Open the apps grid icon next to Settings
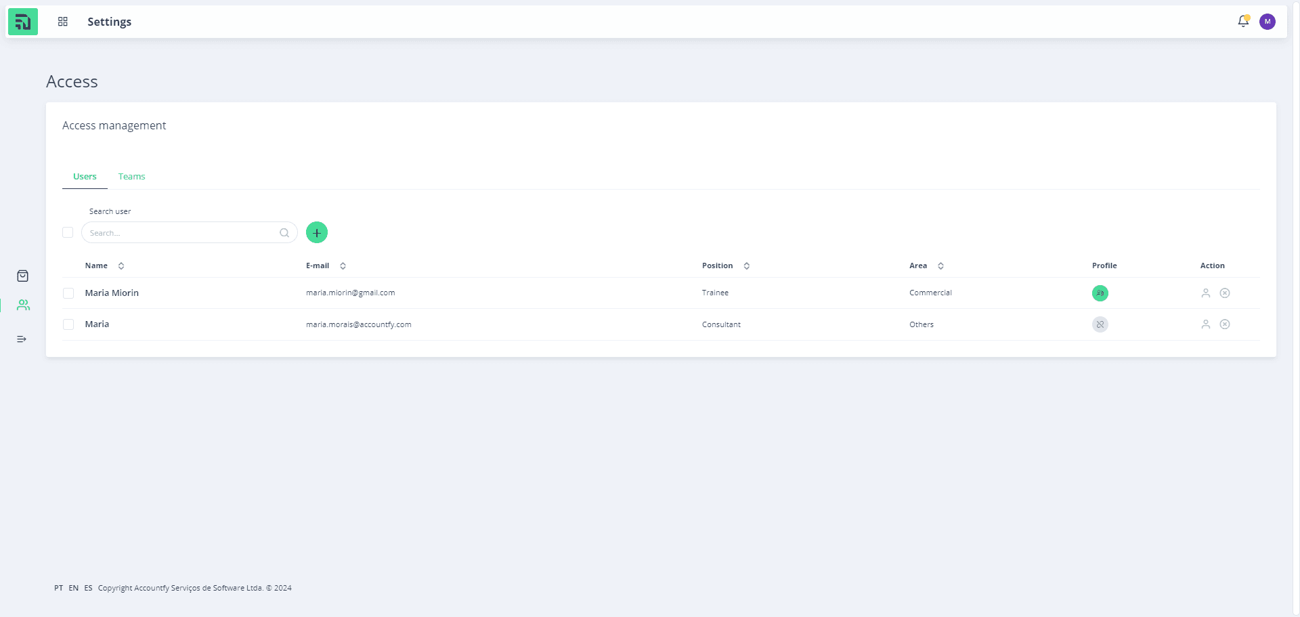The width and height of the screenshot is (1300, 617). 63,22
